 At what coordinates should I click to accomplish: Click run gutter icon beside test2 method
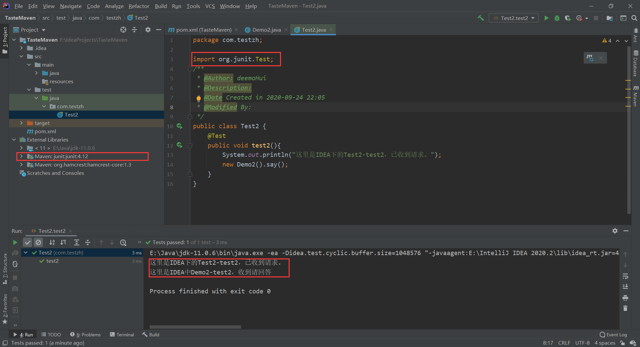[x=179, y=145]
